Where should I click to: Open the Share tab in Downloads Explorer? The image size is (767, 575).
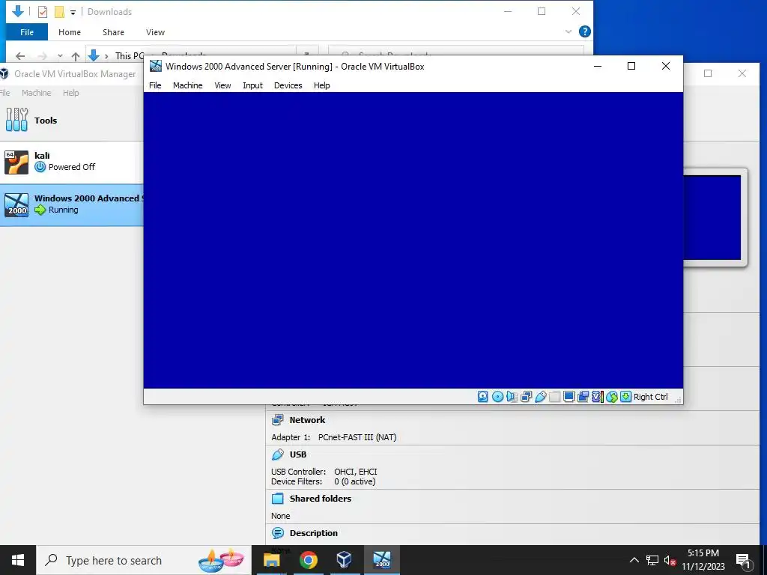(x=113, y=32)
